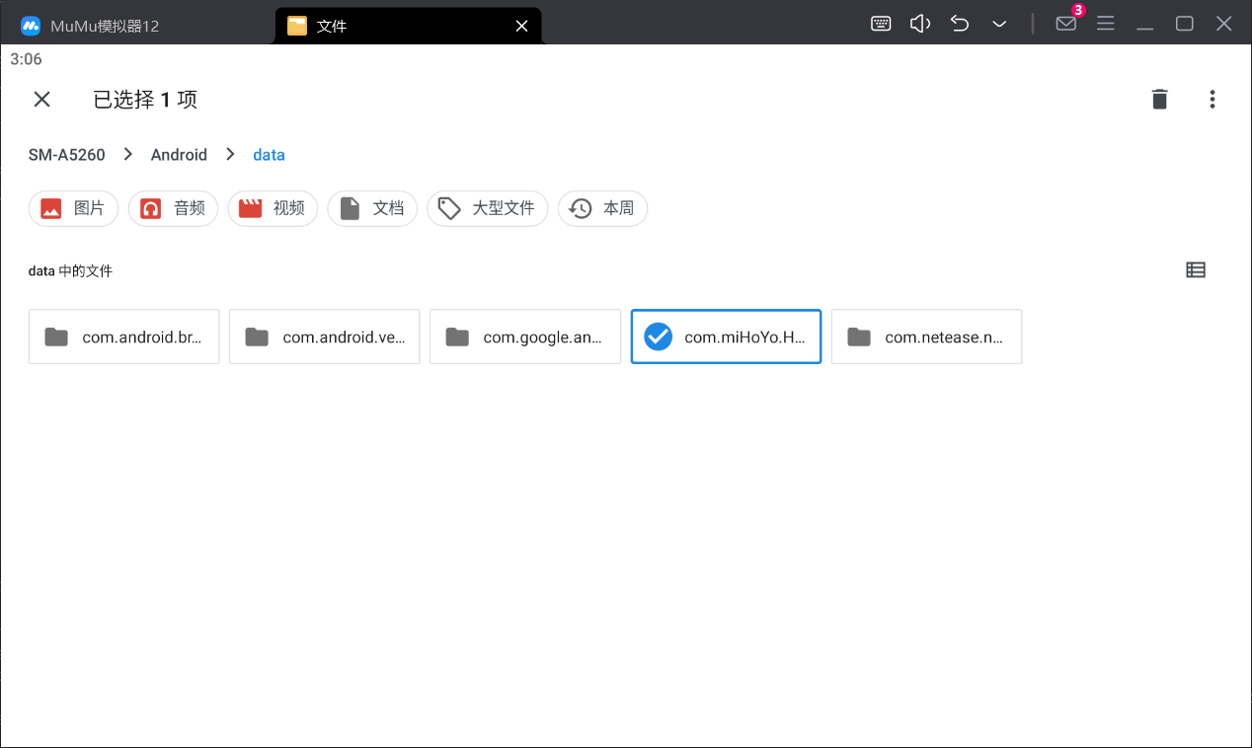1252x748 pixels.
Task: Filter by 音频 (Audio) chip
Action: click(x=173, y=208)
